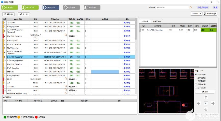Select the 100n_Capacitor row
The width and height of the screenshot is (221, 121).
[69, 26]
